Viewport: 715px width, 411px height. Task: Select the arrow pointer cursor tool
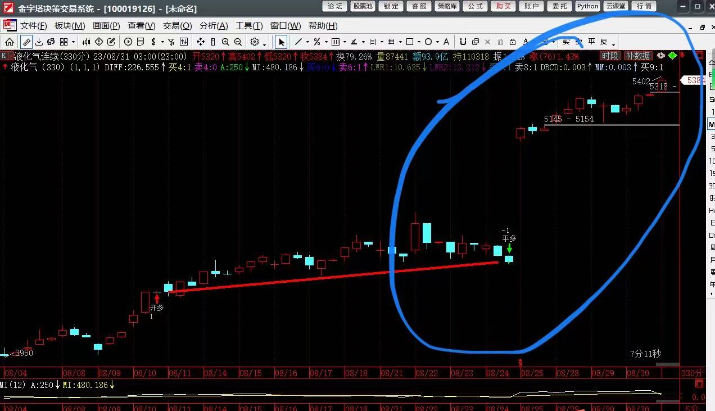(x=282, y=42)
